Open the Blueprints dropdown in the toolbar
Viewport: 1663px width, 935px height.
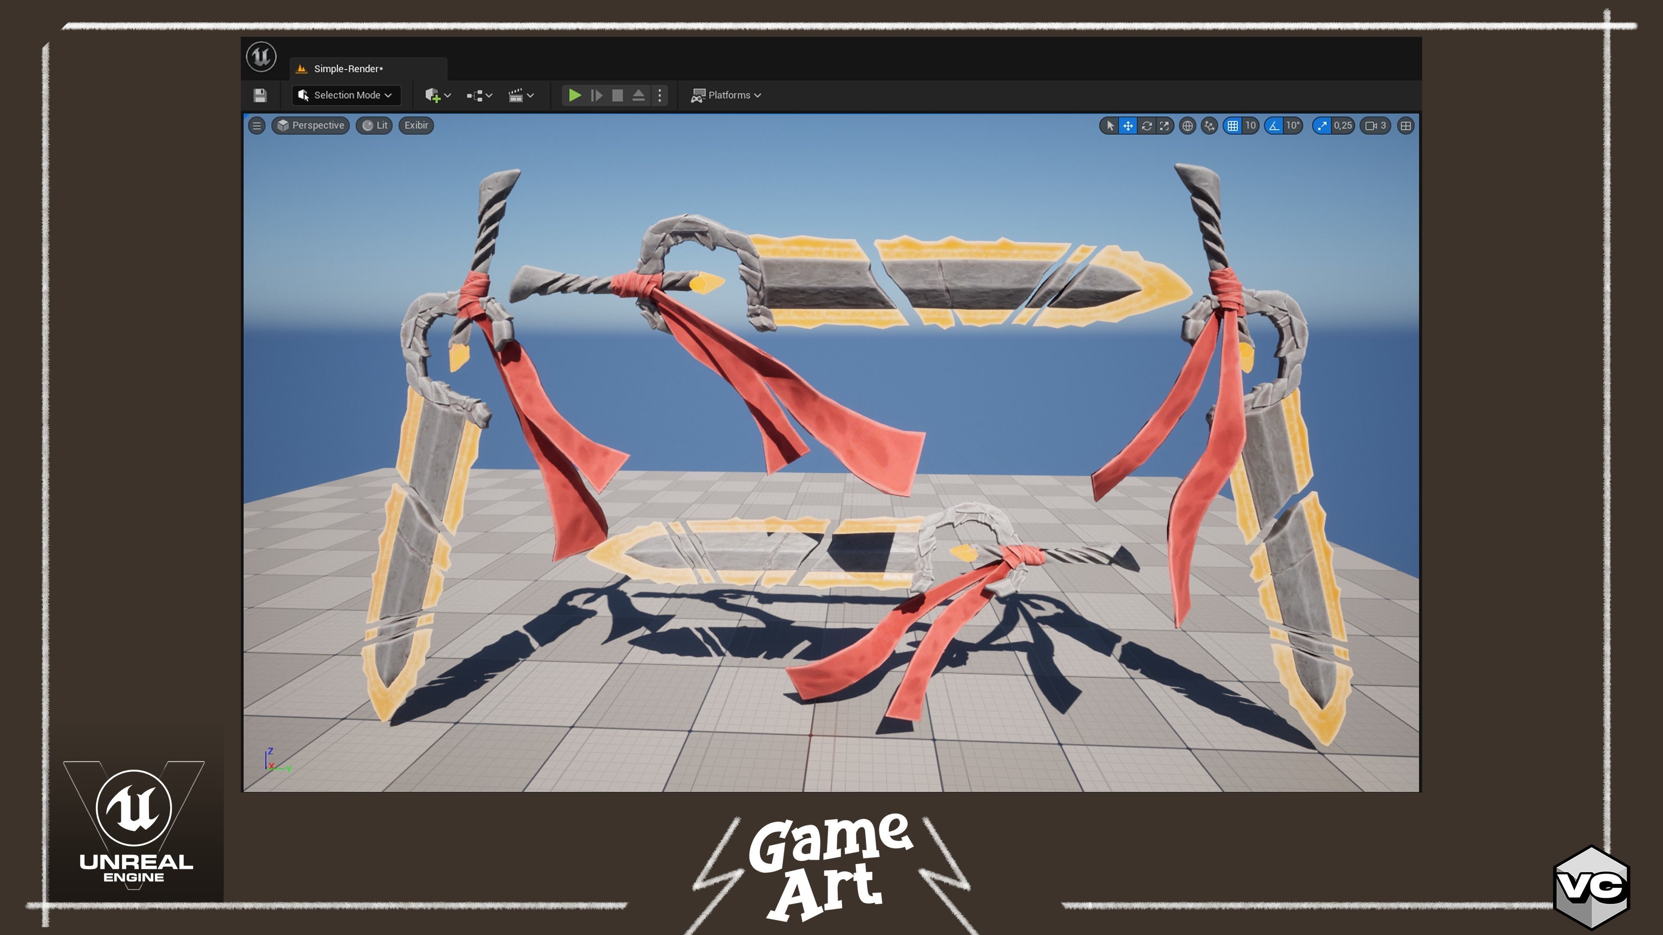point(479,96)
